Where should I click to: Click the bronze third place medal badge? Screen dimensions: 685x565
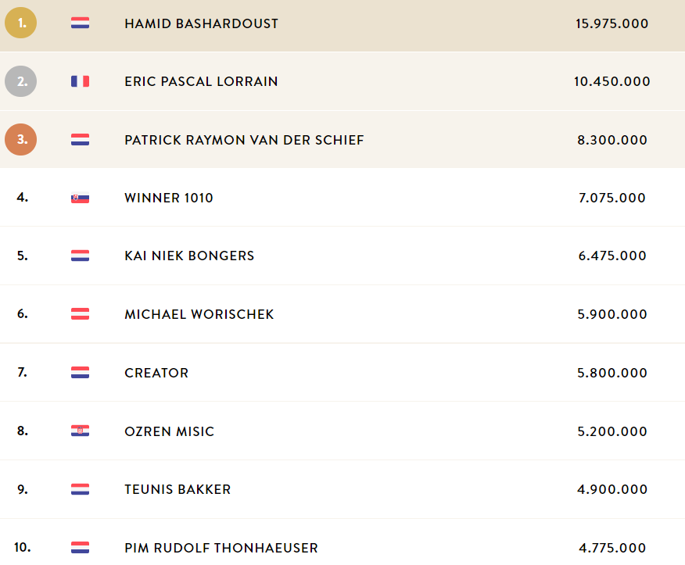point(20,140)
